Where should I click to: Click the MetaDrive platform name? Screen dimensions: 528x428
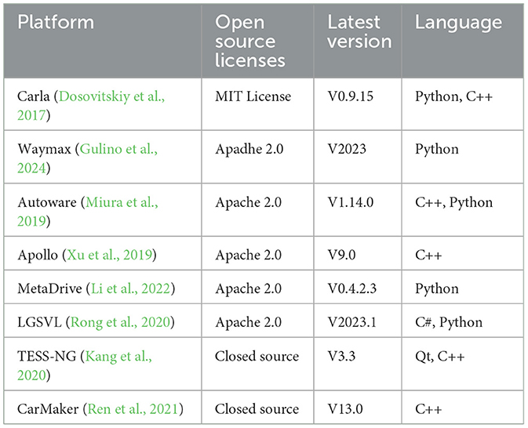50,288
